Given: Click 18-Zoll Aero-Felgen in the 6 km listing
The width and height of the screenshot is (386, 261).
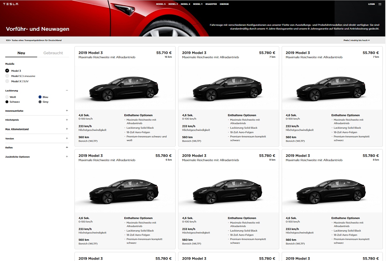Looking at the screenshot, I should [138, 235].
